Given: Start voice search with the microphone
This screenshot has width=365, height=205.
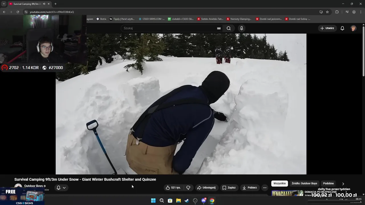Looking at the screenshot, I should 242,28.
